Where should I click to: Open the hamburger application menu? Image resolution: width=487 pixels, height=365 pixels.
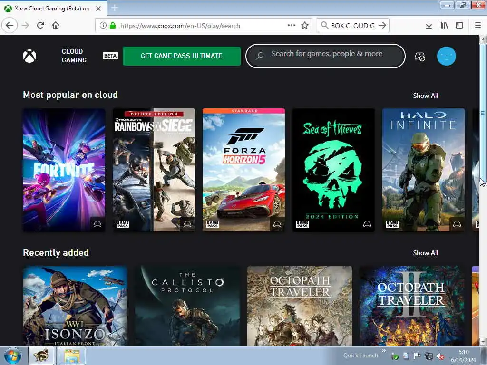coord(478,26)
